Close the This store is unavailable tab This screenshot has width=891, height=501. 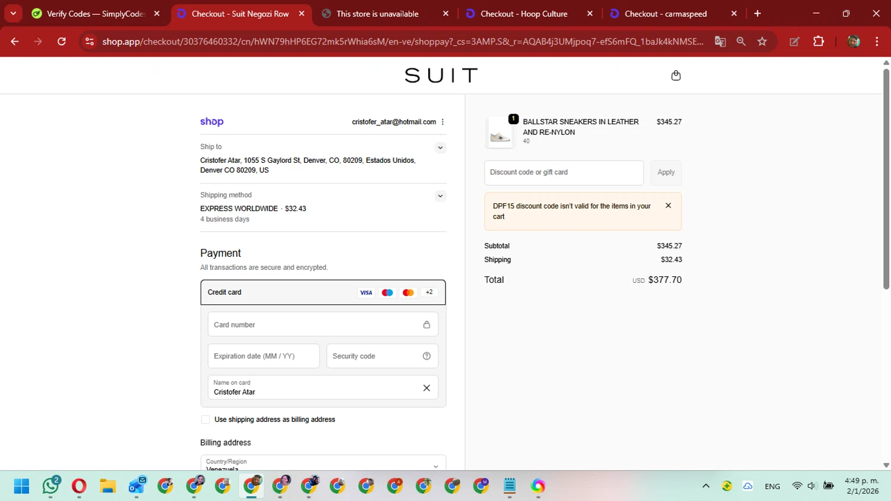tap(445, 13)
